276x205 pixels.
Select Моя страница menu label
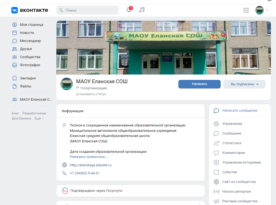(x=32, y=25)
